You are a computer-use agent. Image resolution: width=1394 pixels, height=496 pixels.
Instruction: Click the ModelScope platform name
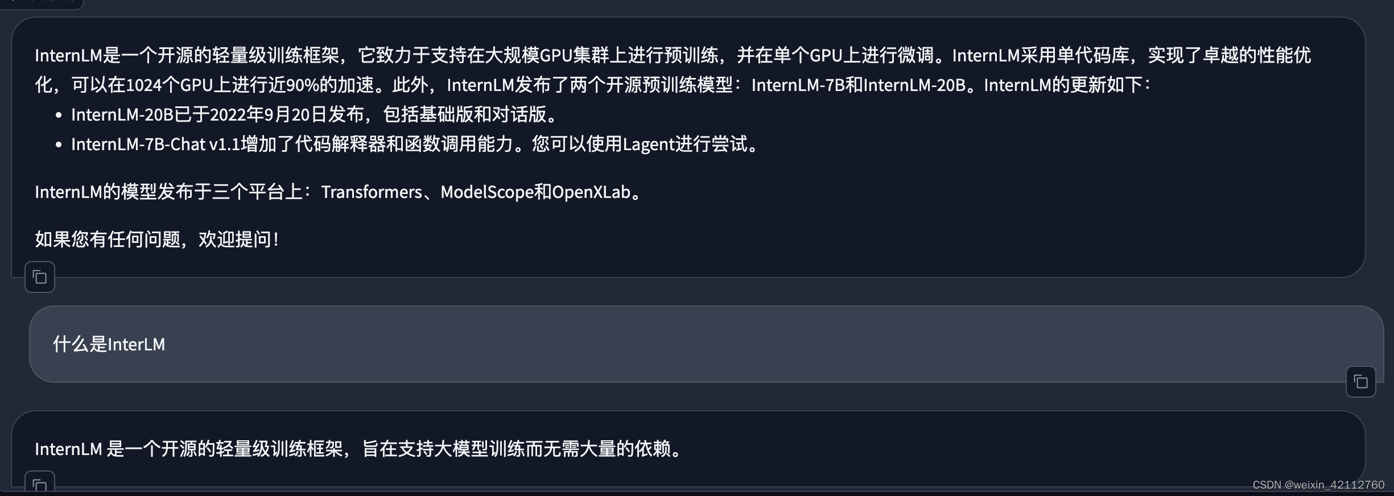(486, 193)
